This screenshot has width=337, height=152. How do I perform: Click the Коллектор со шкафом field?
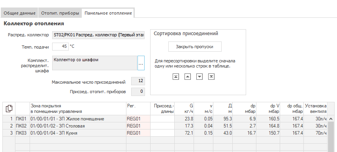pyautogui.click(x=94, y=63)
